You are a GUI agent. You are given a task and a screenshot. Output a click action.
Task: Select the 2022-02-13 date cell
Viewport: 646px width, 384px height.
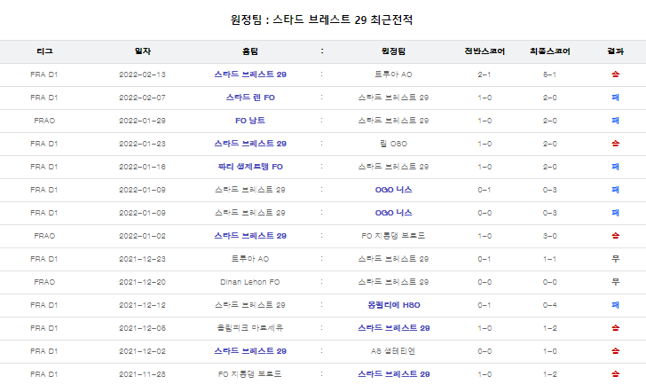pyautogui.click(x=143, y=74)
